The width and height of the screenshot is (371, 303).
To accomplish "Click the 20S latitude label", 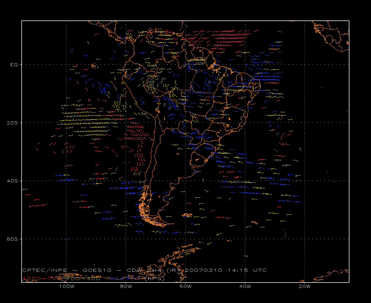I will (13, 123).
